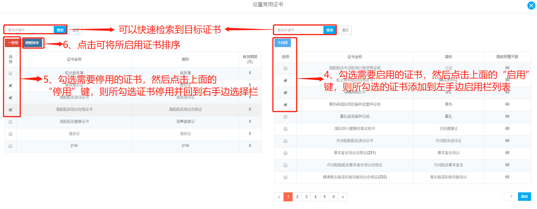Viewport: 537px width, 209px height.
Task: Check the 海船船员内河航线行驶资格证明 checkbox
Action: click(x=285, y=68)
